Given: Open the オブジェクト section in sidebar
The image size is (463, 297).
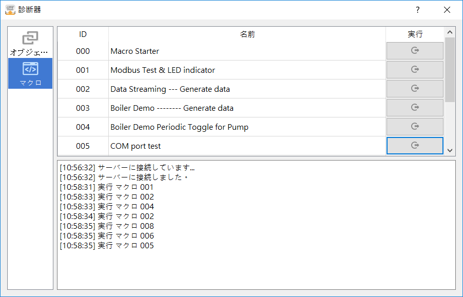Looking at the screenshot, I should (30, 43).
